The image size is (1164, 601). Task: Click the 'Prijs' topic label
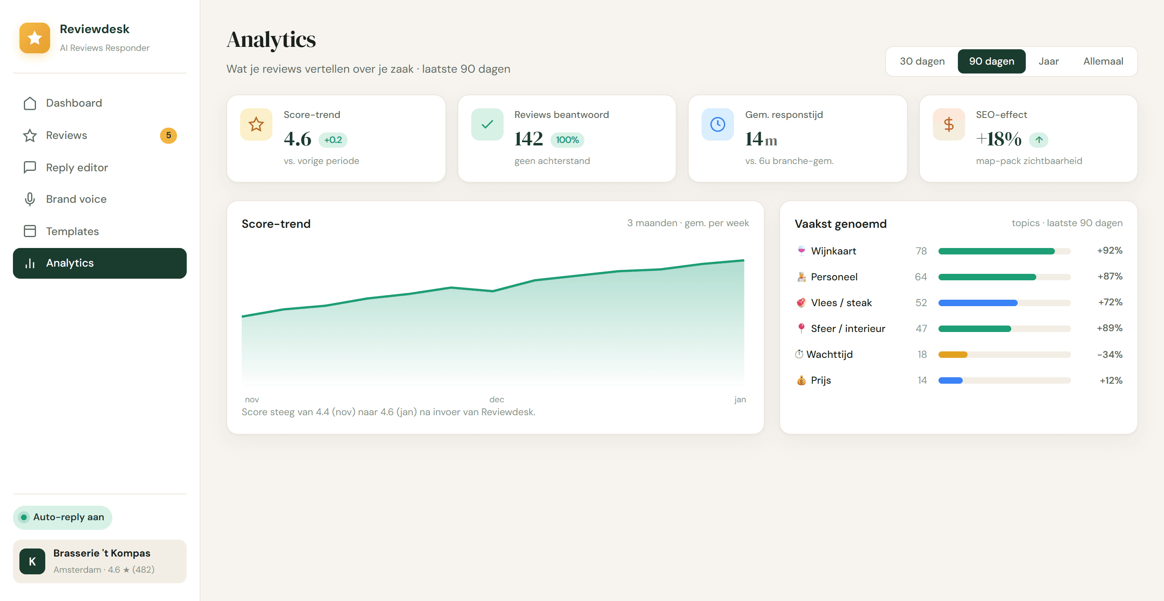point(820,380)
